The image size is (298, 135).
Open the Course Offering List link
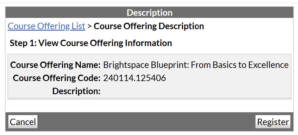pos(46,26)
